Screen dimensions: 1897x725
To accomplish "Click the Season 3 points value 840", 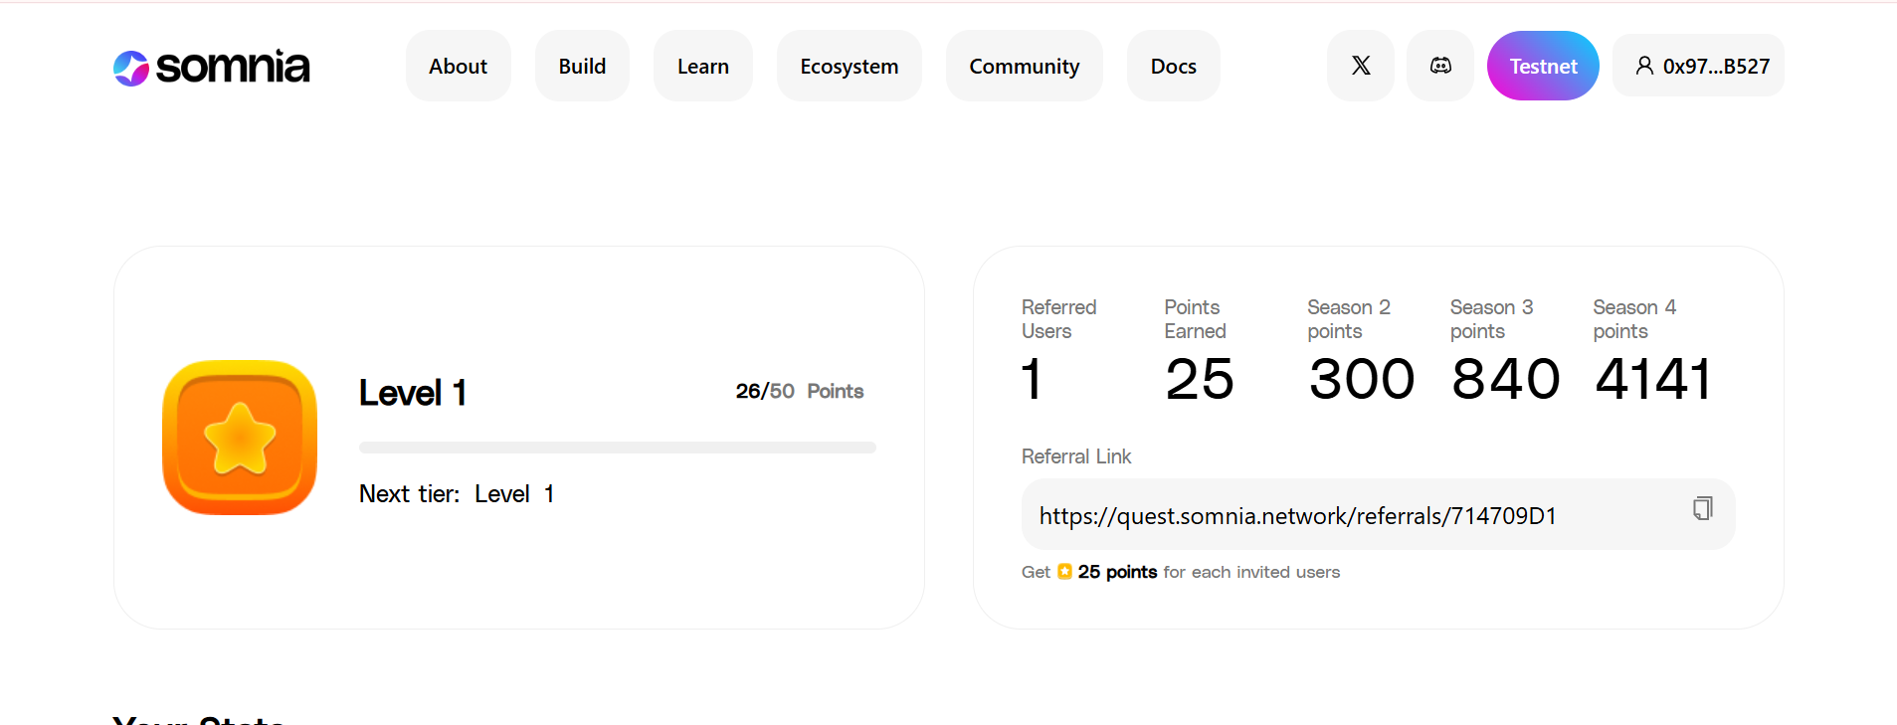I will point(1505,379).
